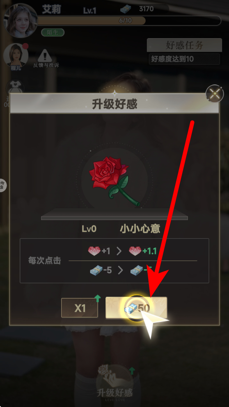Tap the home icon on left edge
Viewport: 229px width, 407px height.
(2, 185)
